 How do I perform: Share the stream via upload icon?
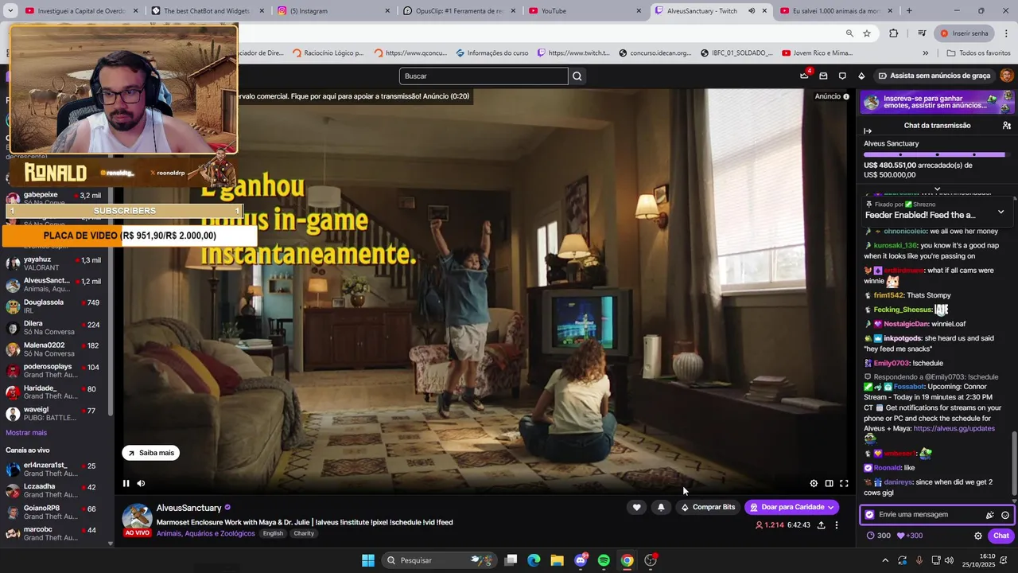pos(821,525)
